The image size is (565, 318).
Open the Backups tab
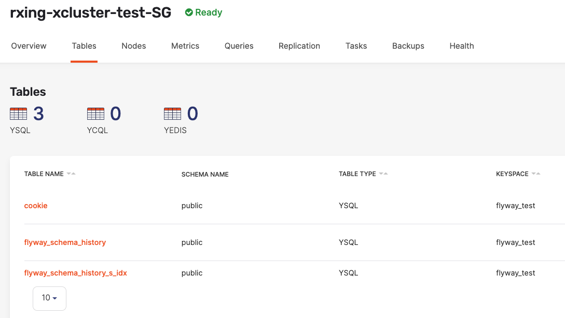(408, 46)
